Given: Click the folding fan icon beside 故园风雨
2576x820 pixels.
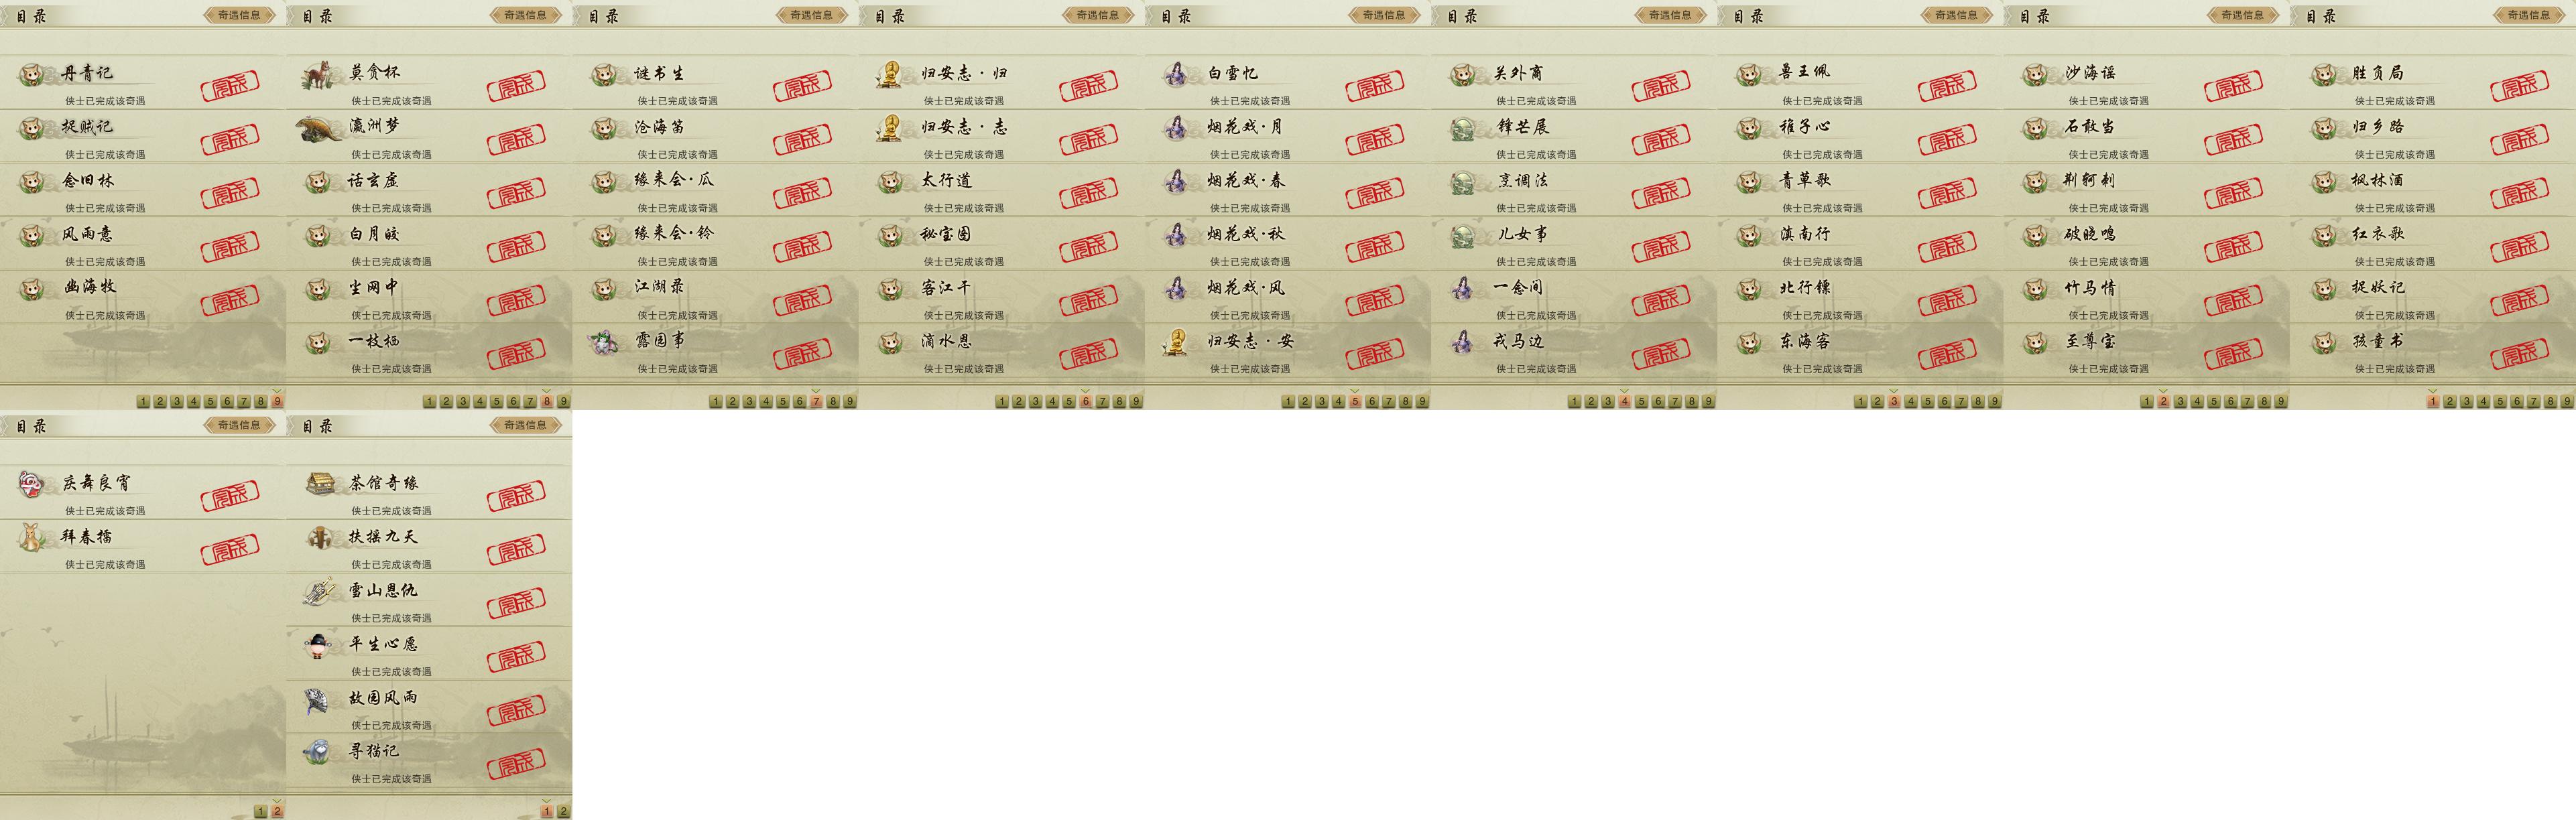Looking at the screenshot, I should point(318,699).
